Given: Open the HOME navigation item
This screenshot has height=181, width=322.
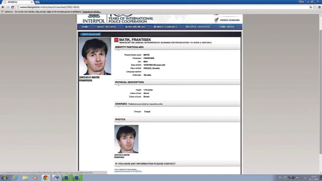Looking at the screenshot, I should pos(84,27).
